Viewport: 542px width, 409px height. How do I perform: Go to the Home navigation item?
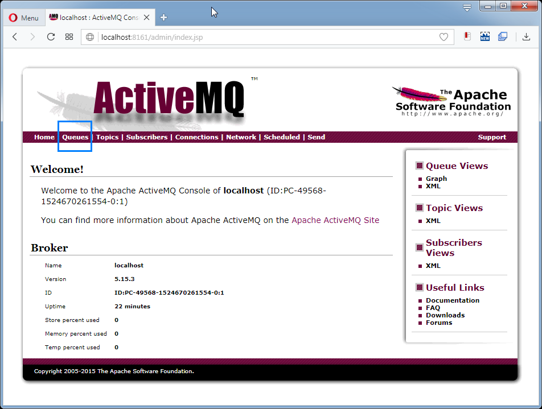click(44, 137)
